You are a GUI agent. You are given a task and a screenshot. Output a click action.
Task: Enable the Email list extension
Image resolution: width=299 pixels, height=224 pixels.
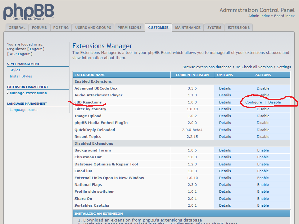click(x=263, y=171)
